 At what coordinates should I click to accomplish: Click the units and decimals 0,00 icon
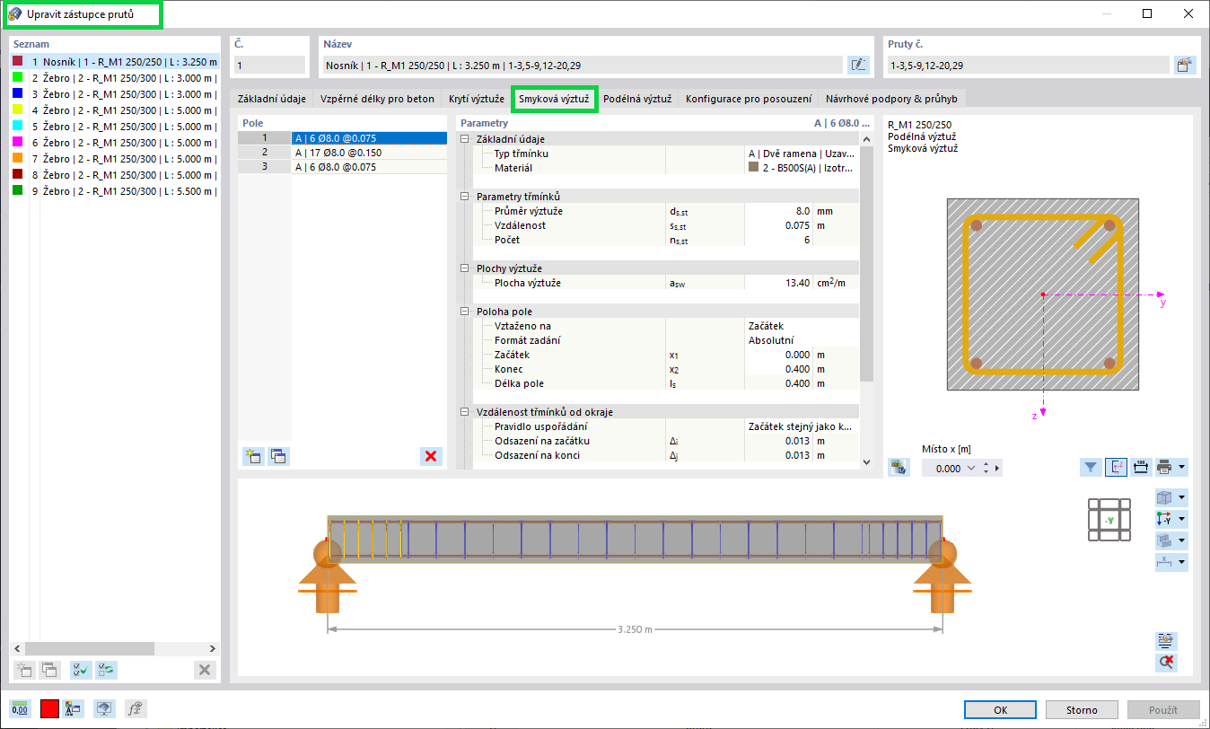tap(20, 708)
